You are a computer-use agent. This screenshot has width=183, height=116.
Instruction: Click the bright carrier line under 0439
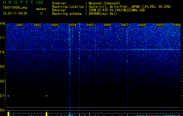click(158, 50)
